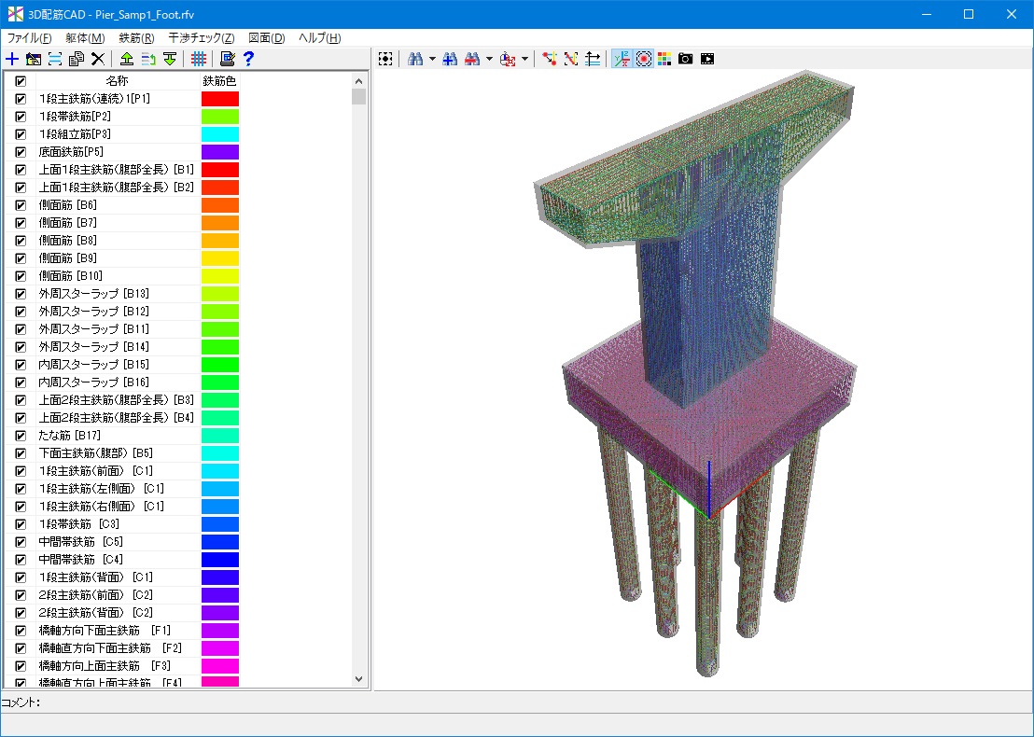Click the rebar list scrollbar thumb

(x=358, y=97)
